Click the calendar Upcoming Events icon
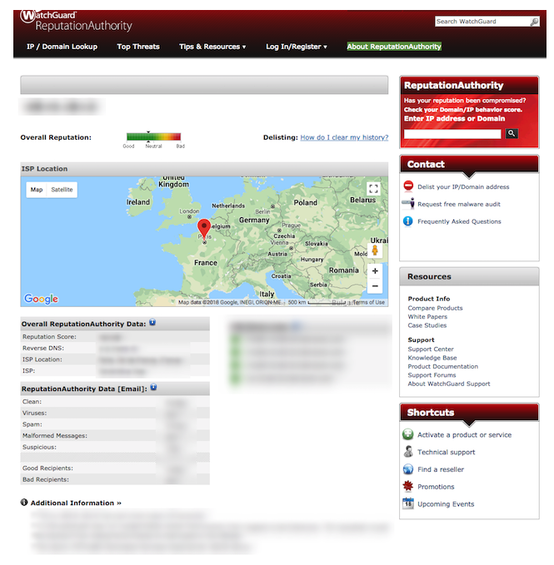This screenshot has width=554, height=565. tap(408, 503)
